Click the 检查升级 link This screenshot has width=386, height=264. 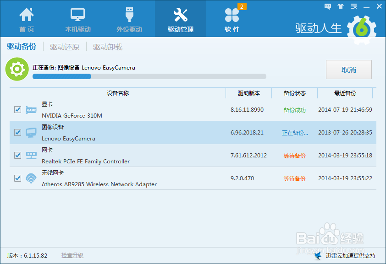(72, 255)
